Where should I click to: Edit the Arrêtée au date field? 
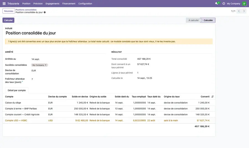[68, 59]
